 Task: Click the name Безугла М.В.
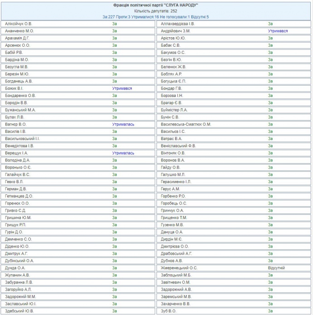[x=16, y=67]
